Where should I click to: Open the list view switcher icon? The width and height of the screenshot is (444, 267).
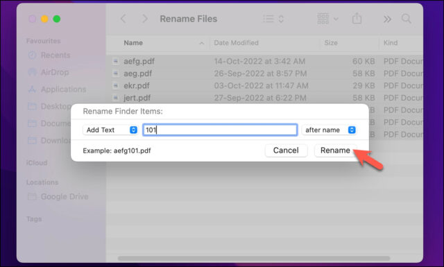tap(273, 19)
